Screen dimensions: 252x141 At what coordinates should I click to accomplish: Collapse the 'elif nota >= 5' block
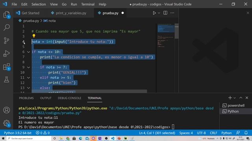[28, 78]
